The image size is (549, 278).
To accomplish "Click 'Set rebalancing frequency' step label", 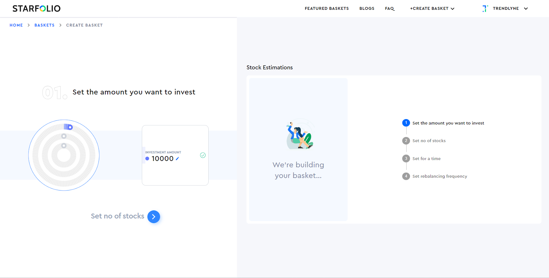I will [x=440, y=176].
